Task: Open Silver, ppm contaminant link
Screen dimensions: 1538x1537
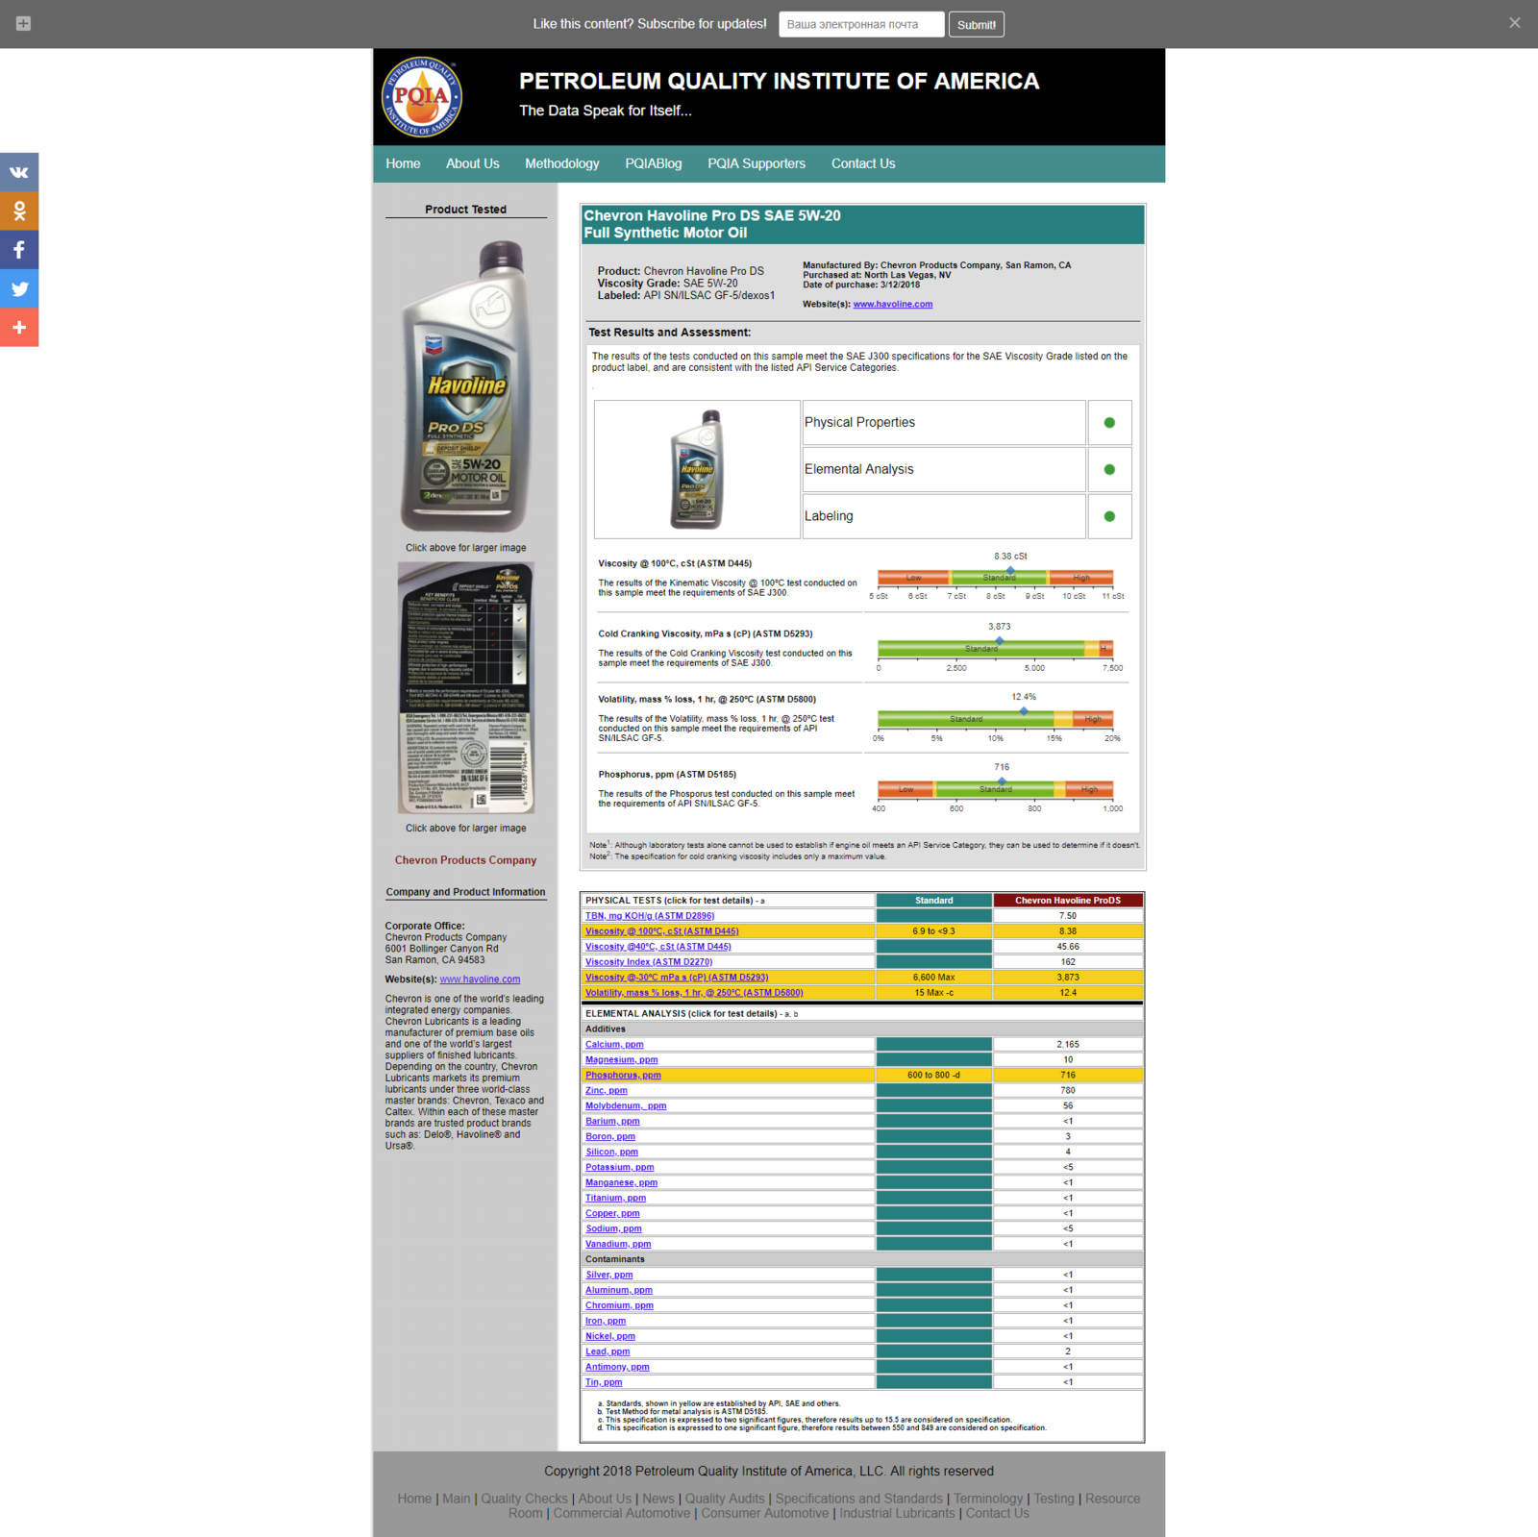Action: click(x=609, y=1276)
